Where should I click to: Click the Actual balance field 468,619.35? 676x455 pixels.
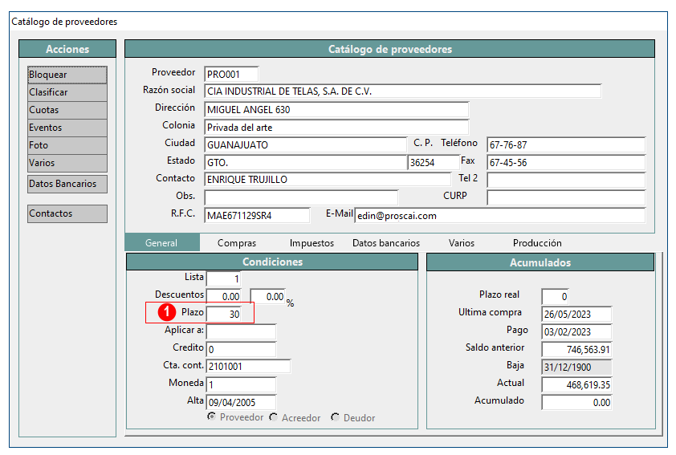point(576,384)
